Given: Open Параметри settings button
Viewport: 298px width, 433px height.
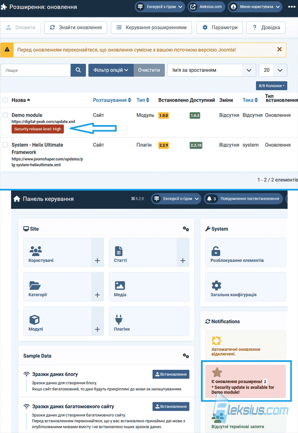Looking at the screenshot, I should (220, 27).
